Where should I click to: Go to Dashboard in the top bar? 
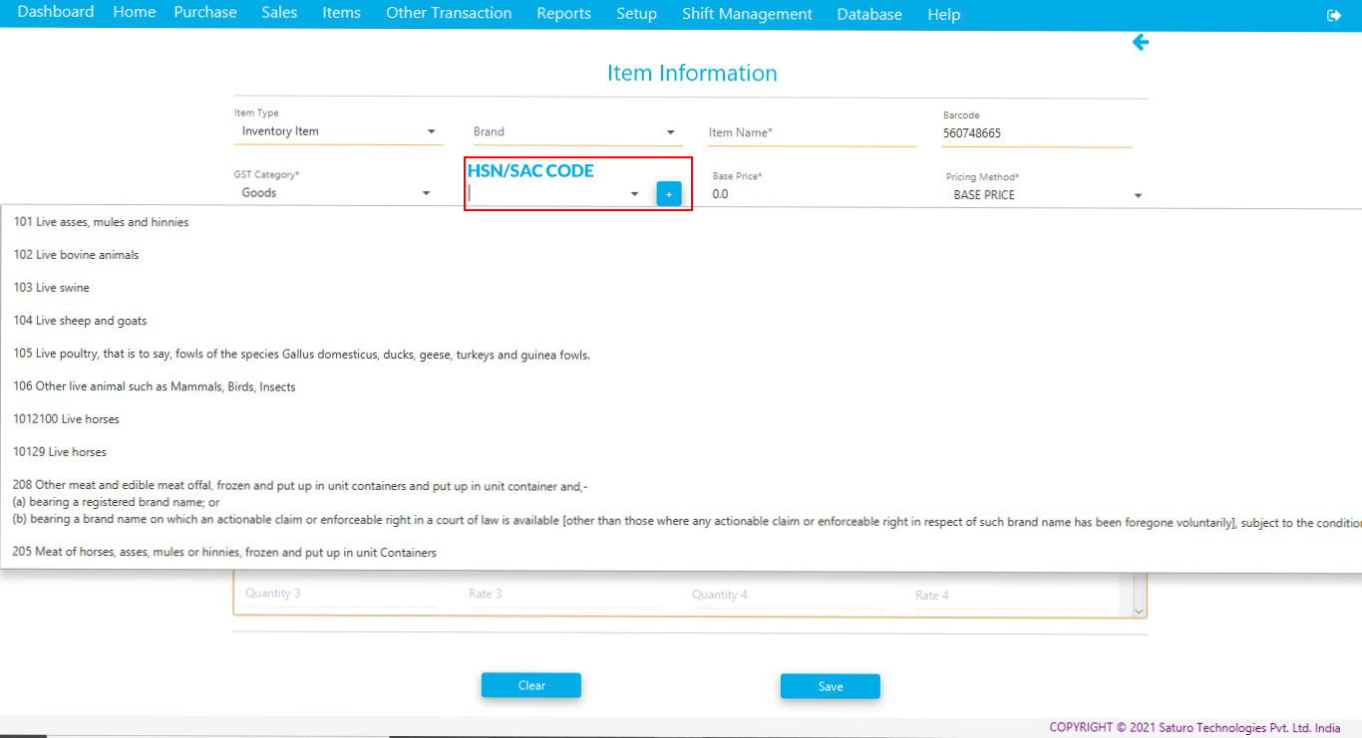coord(56,13)
